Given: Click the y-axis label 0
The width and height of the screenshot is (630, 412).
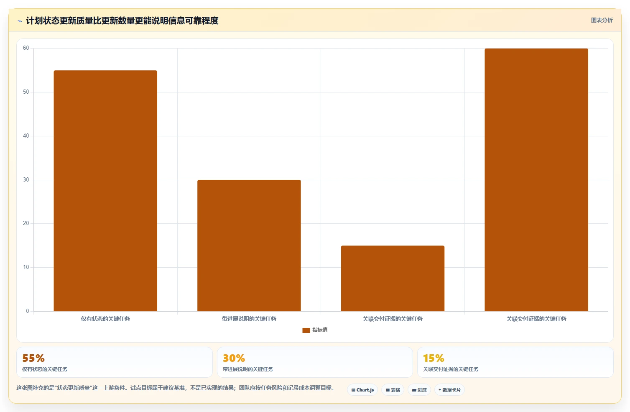Looking at the screenshot, I should pos(28,311).
